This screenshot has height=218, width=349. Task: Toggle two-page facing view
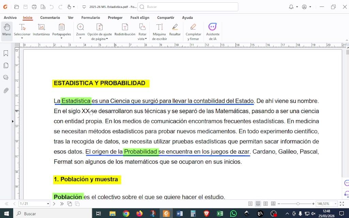coord(265,204)
